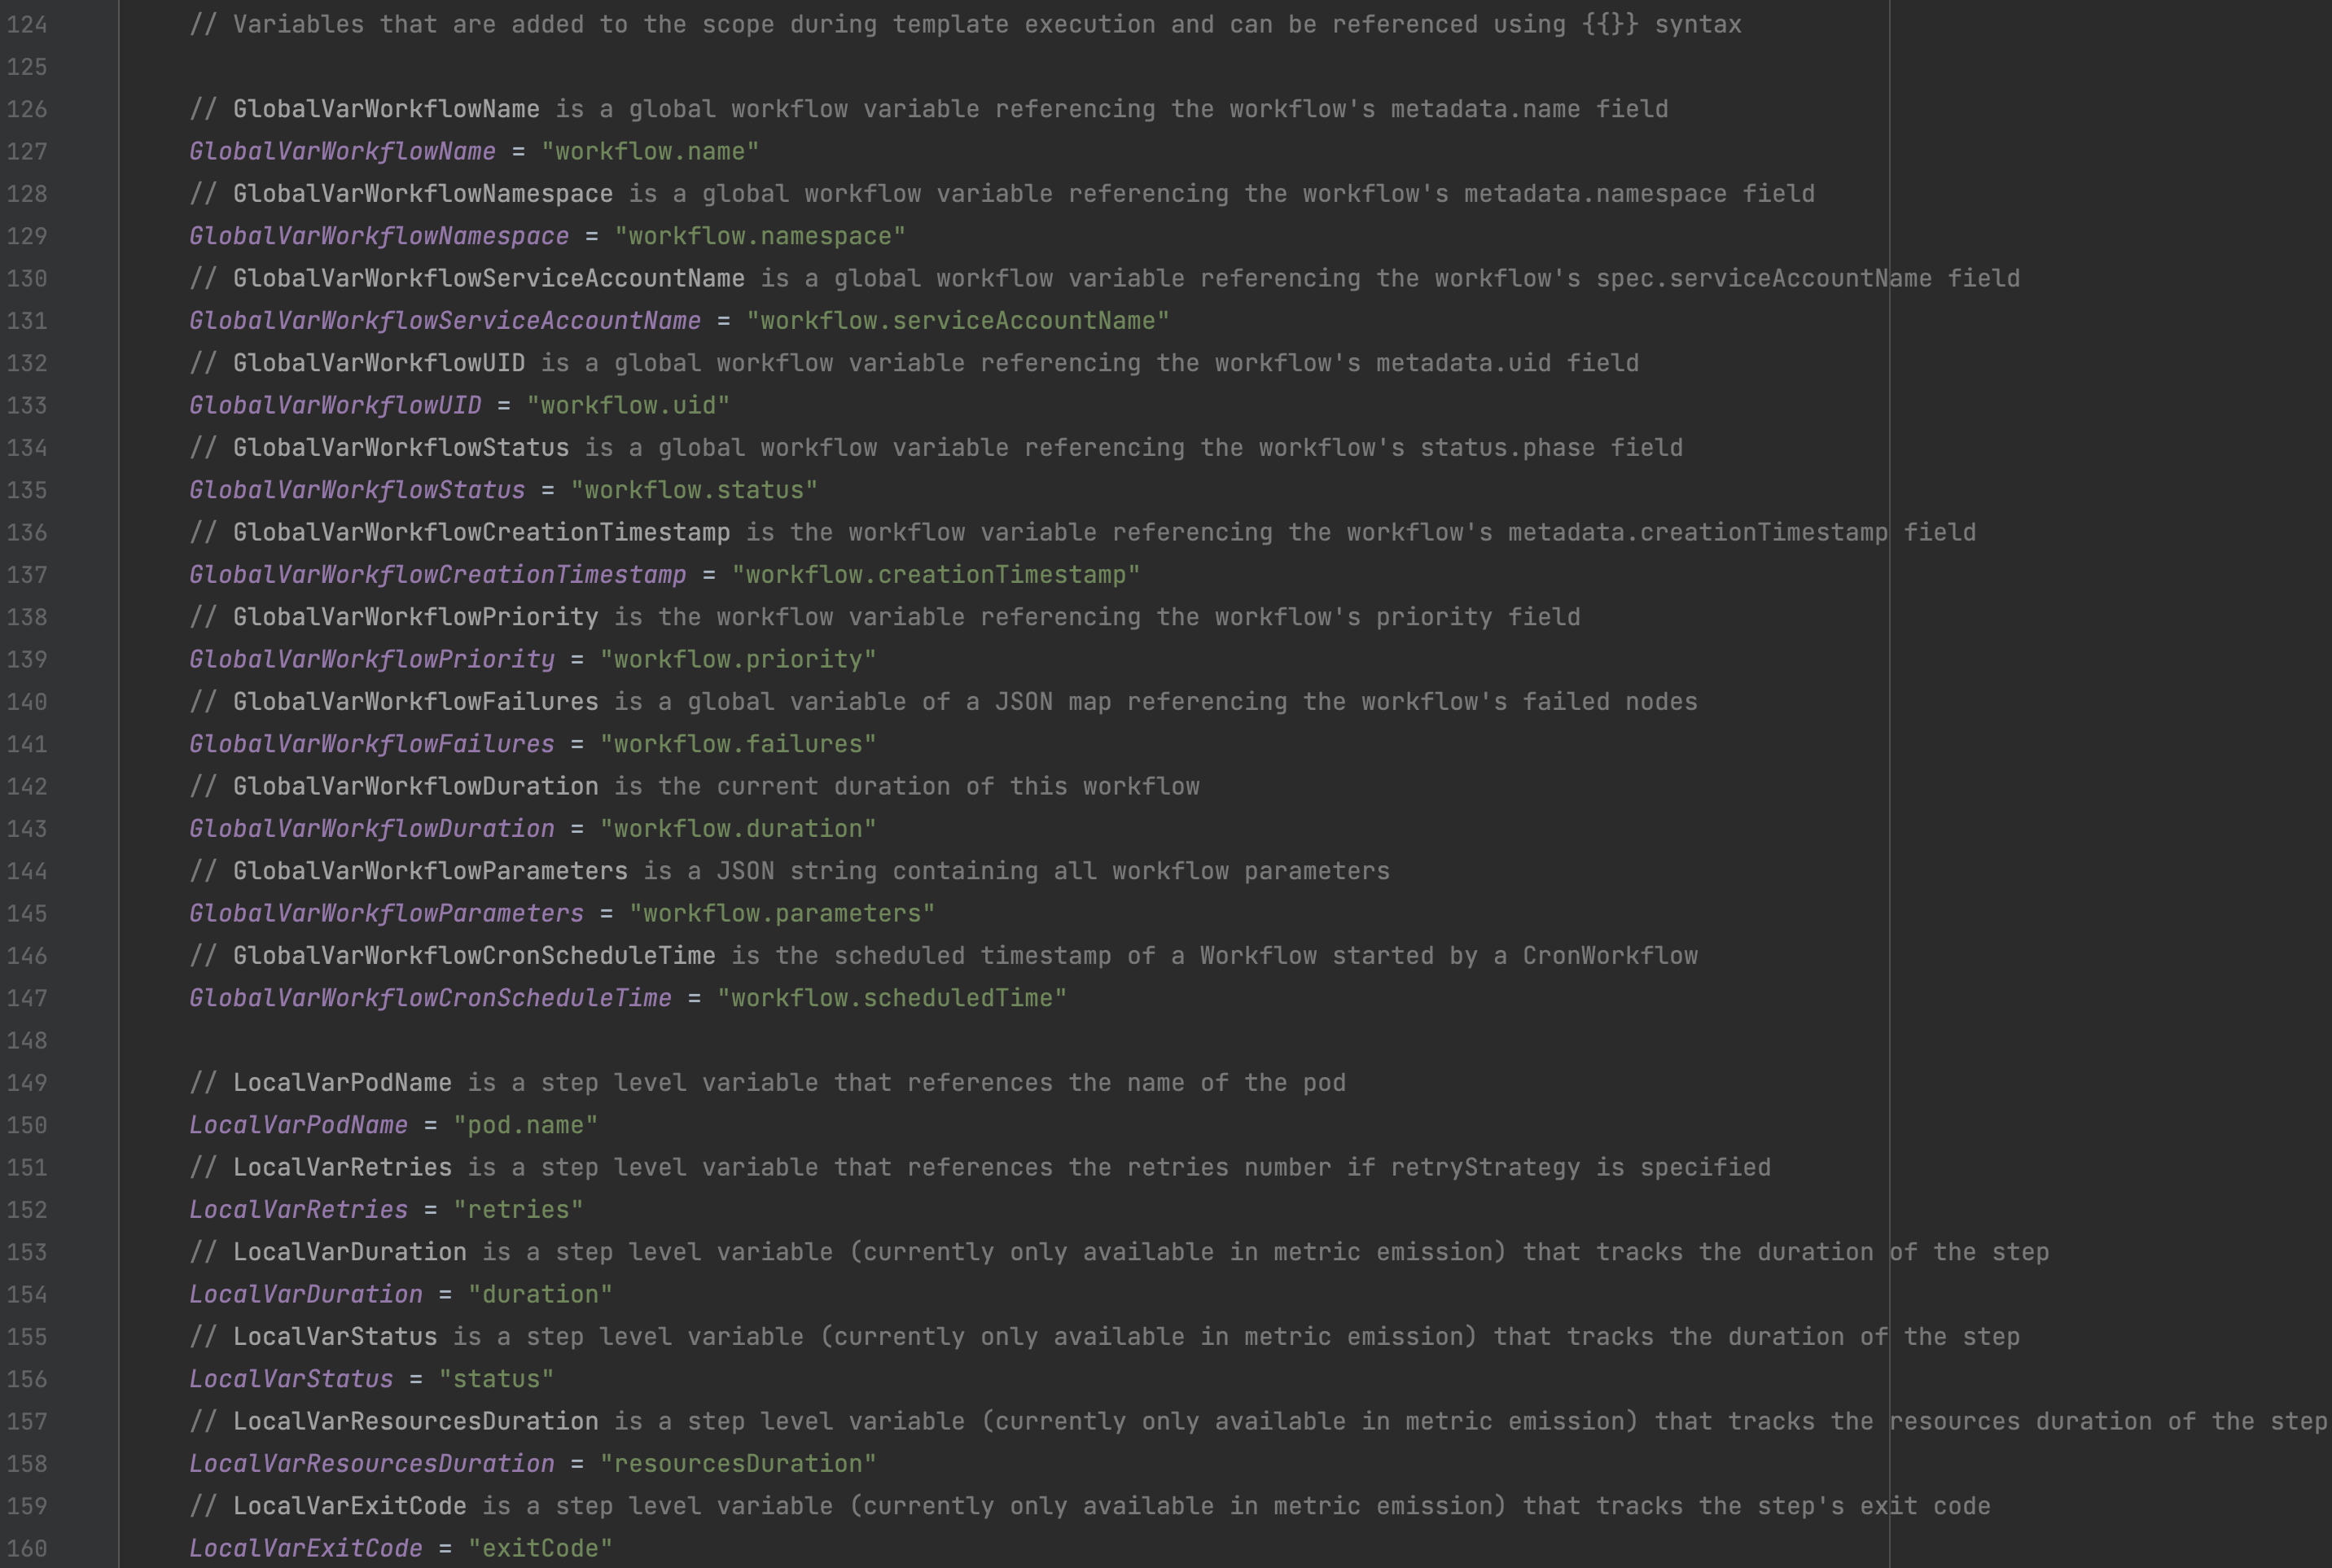The image size is (2332, 1568).
Task: Click the "workflow.parameters" string value
Action: 781,913
